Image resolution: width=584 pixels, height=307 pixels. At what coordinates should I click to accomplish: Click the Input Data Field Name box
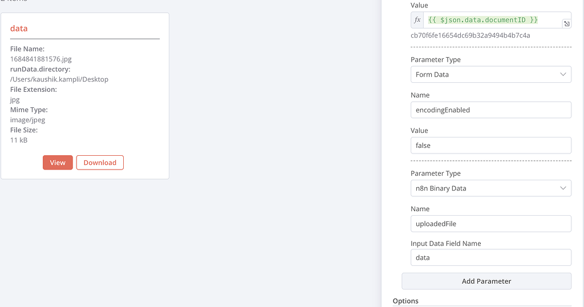[x=491, y=257]
